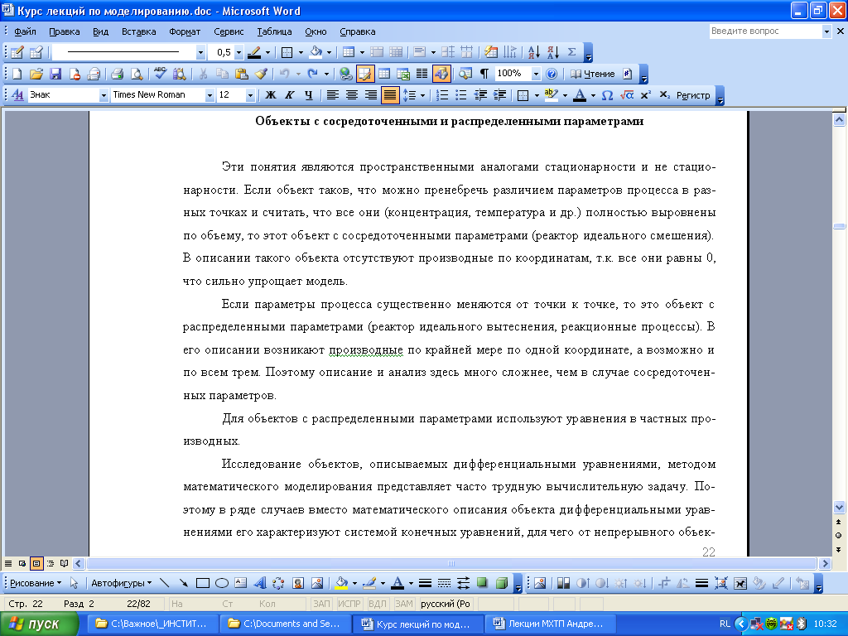
Task: Toggle Bold formatting (Ж)
Action: point(271,95)
